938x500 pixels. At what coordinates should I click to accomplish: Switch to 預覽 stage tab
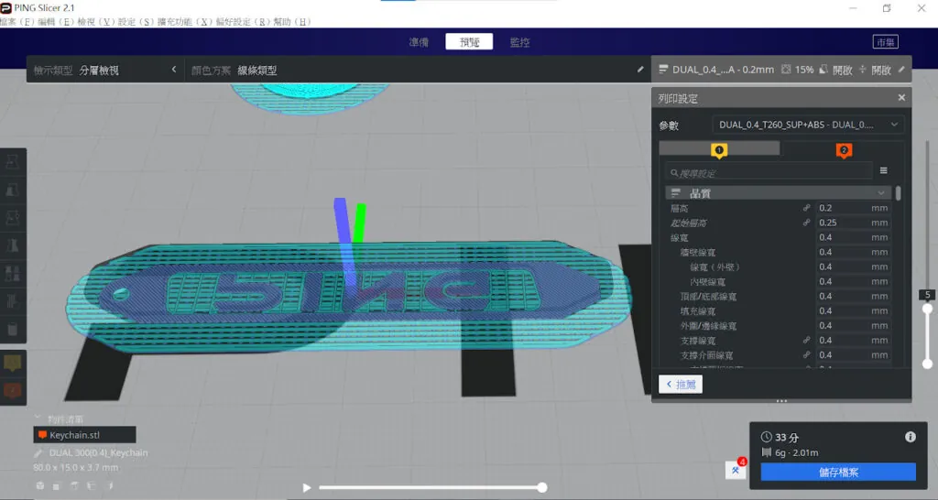pyautogui.click(x=469, y=42)
